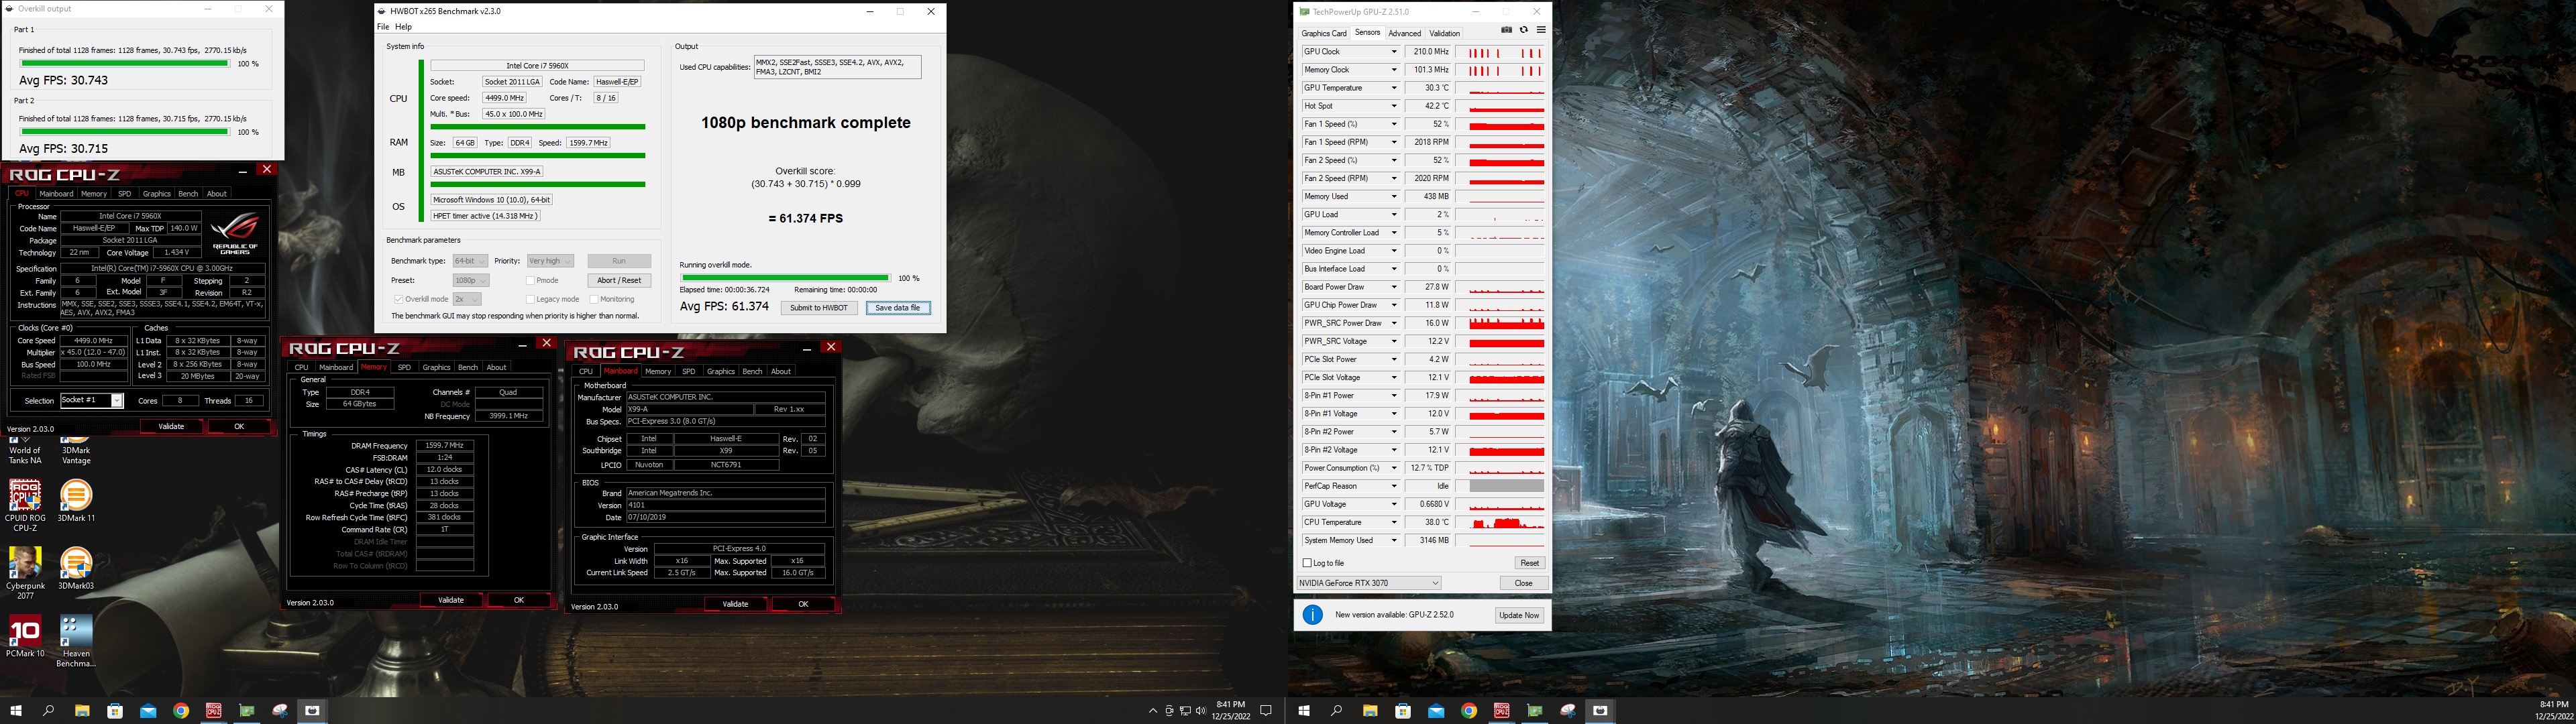This screenshot has width=2576, height=724.
Task: Open the SPD tab in the CPU-Z Memory window
Action: tap(404, 367)
